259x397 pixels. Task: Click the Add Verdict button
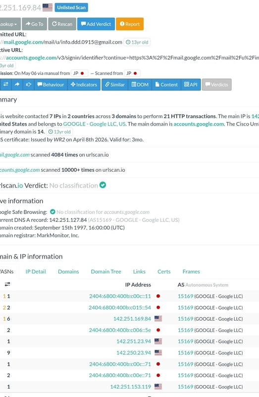96,24
